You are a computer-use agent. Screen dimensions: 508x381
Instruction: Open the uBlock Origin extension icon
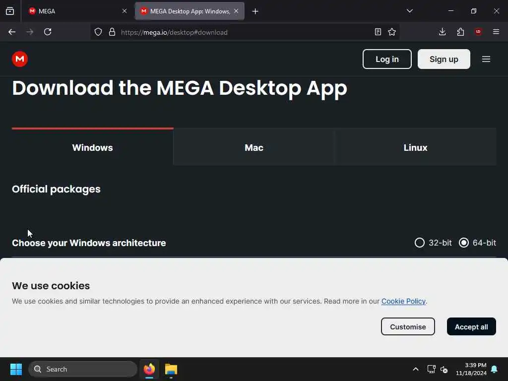pos(478,32)
